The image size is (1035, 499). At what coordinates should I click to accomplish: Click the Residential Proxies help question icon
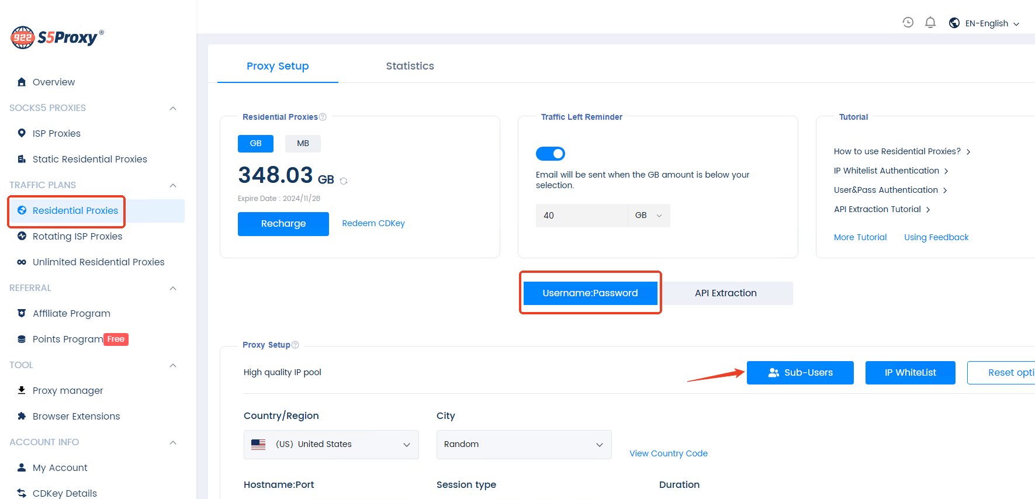(323, 117)
